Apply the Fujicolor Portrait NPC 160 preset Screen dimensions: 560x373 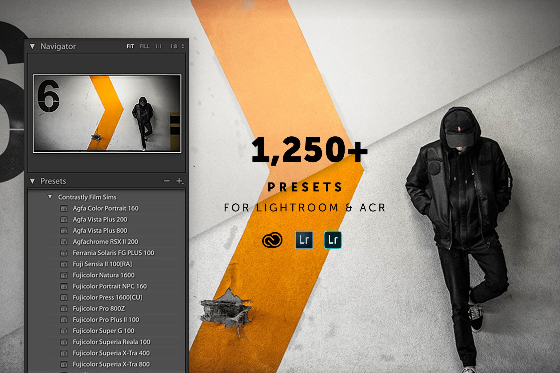(110, 286)
